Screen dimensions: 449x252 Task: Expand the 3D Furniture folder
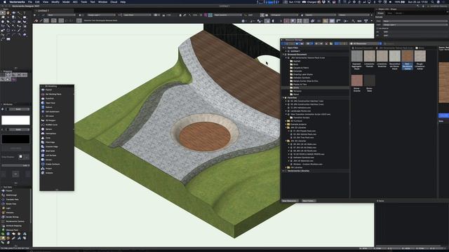coord(286,121)
